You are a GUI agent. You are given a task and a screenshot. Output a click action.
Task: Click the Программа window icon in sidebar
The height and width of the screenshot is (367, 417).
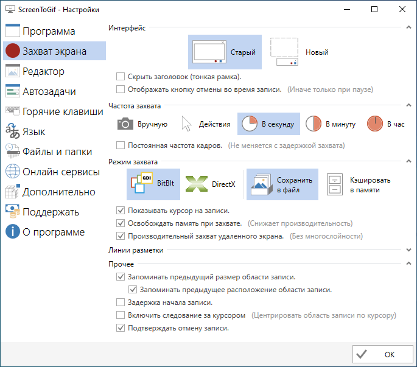pos(13,30)
